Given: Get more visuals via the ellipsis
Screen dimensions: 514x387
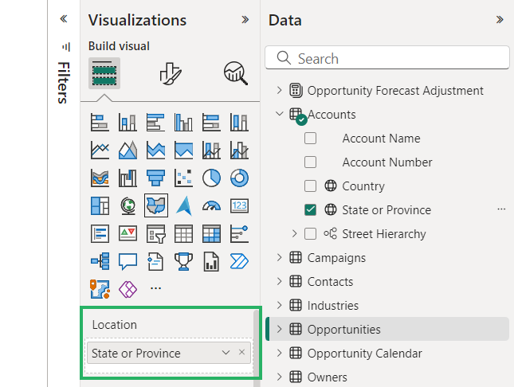Looking at the screenshot, I should click(x=155, y=287).
